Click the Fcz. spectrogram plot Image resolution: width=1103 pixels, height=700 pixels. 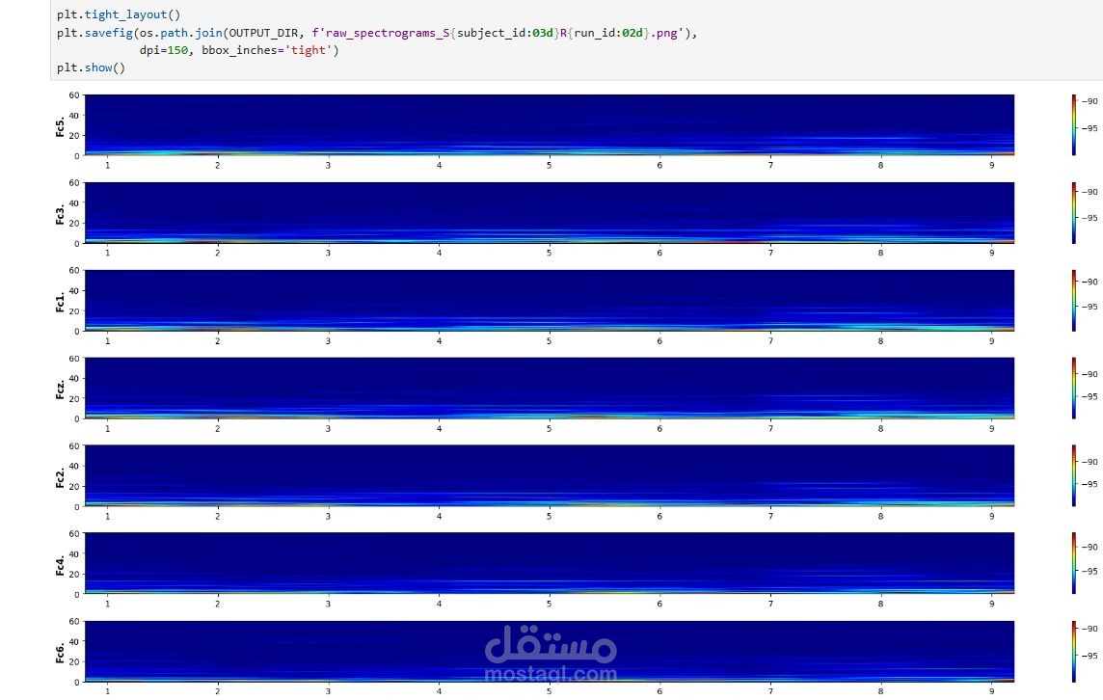(550, 389)
